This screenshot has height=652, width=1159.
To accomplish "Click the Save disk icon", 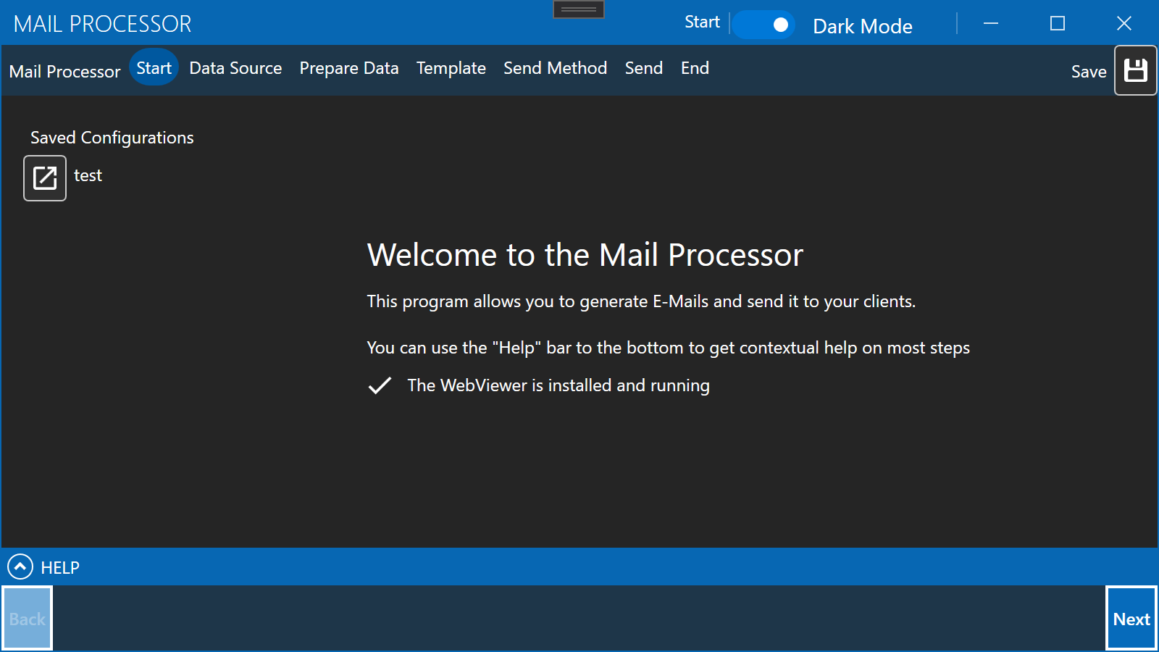I will pos(1135,70).
